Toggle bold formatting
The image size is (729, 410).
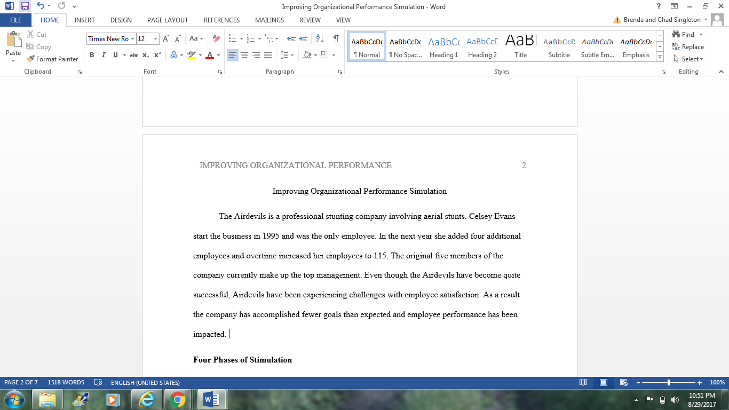pyautogui.click(x=92, y=55)
